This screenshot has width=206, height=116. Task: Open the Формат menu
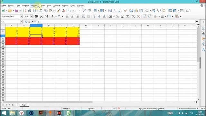34,6
